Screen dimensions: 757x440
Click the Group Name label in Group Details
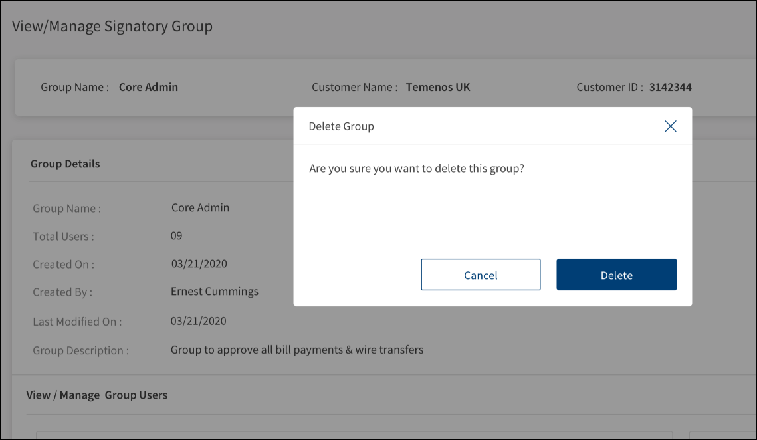coord(66,209)
